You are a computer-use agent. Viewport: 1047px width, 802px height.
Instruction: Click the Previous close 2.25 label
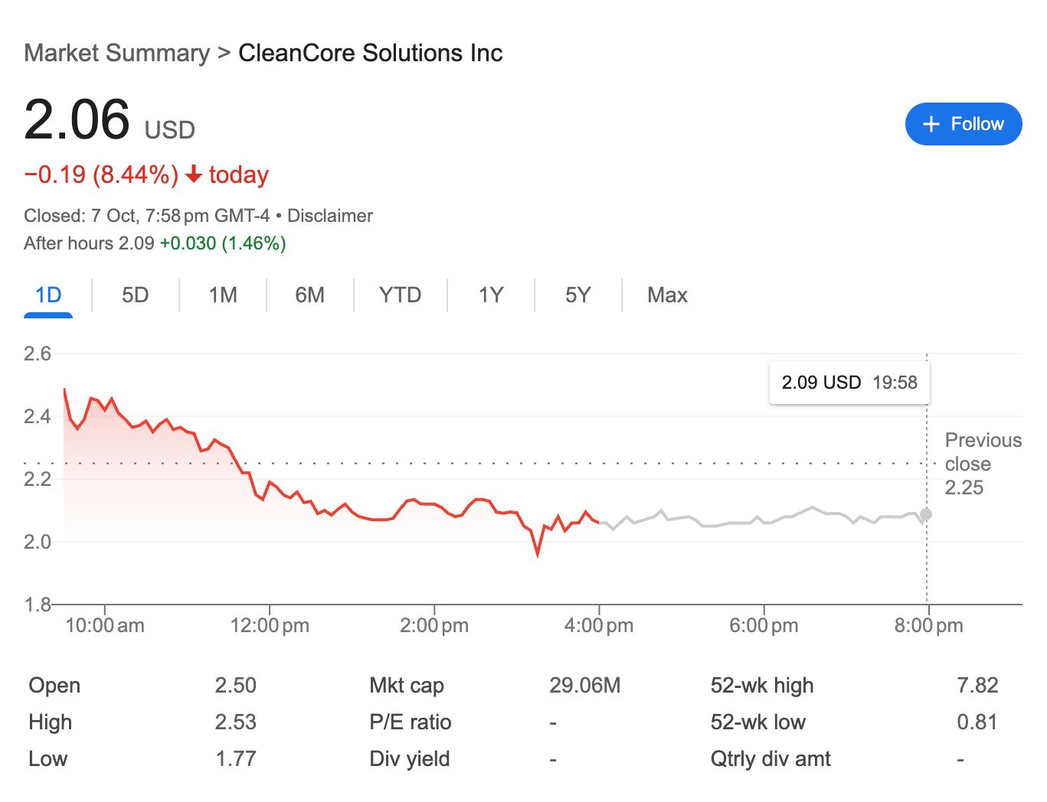click(983, 464)
